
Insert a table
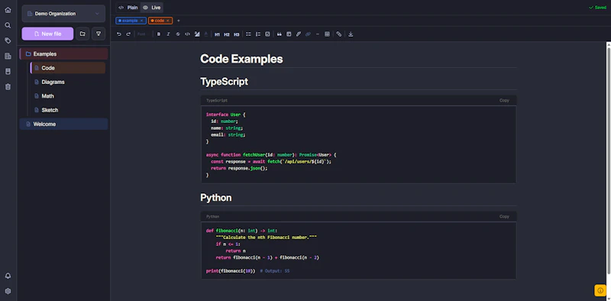pos(327,34)
